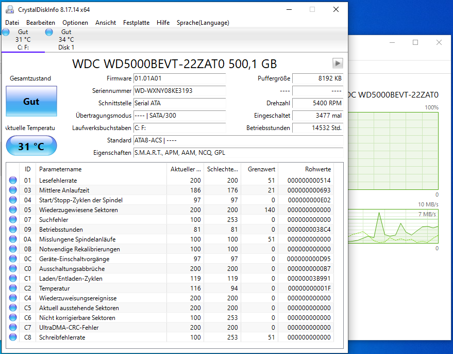Click status orb of UltraDMA-CRC-Fehler row
The width and height of the screenshot is (453, 354).
(13, 327)
